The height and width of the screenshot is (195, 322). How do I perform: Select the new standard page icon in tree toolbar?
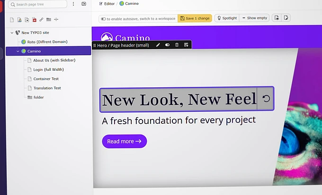(12, 20)
